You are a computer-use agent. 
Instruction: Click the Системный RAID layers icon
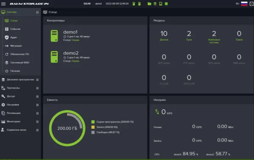point(7,63)
